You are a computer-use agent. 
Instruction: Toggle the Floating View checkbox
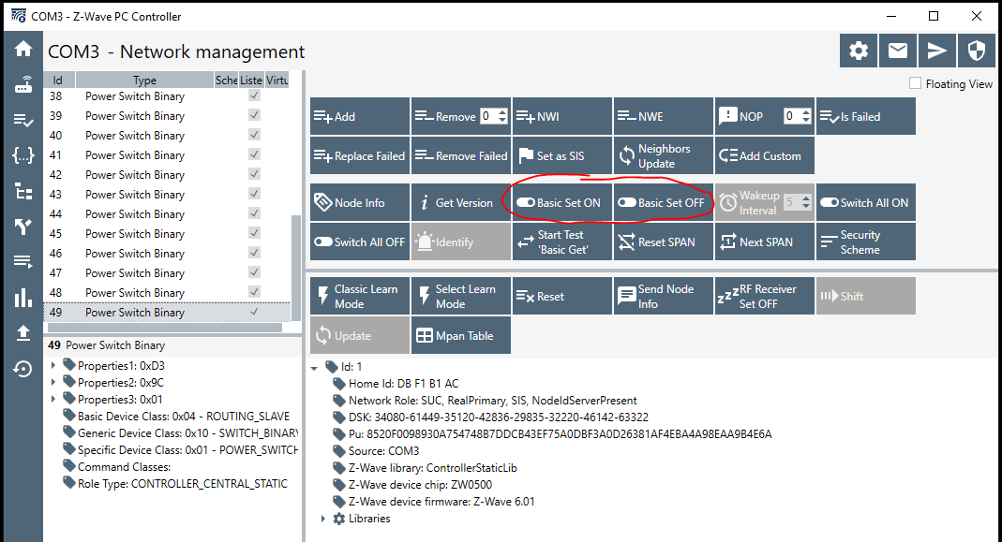click(x=915, y=83)
